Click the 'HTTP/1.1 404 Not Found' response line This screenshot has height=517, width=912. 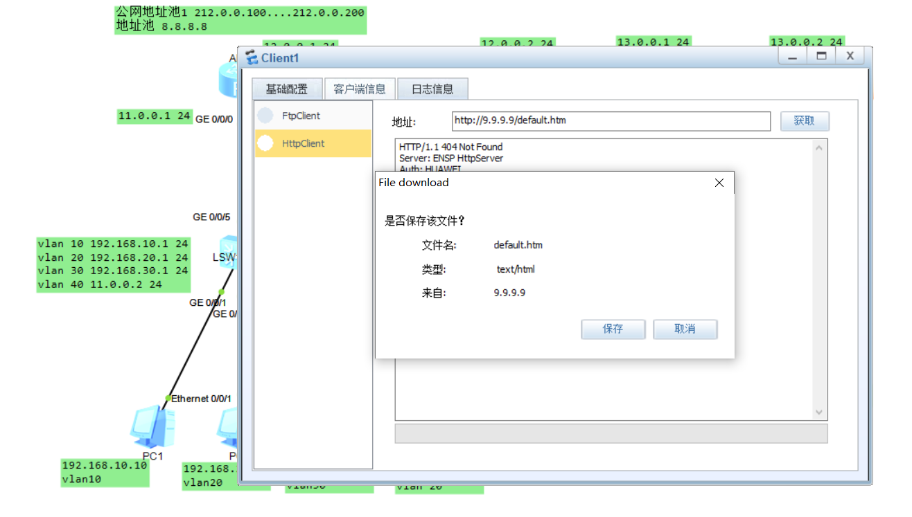pos(451,147)
